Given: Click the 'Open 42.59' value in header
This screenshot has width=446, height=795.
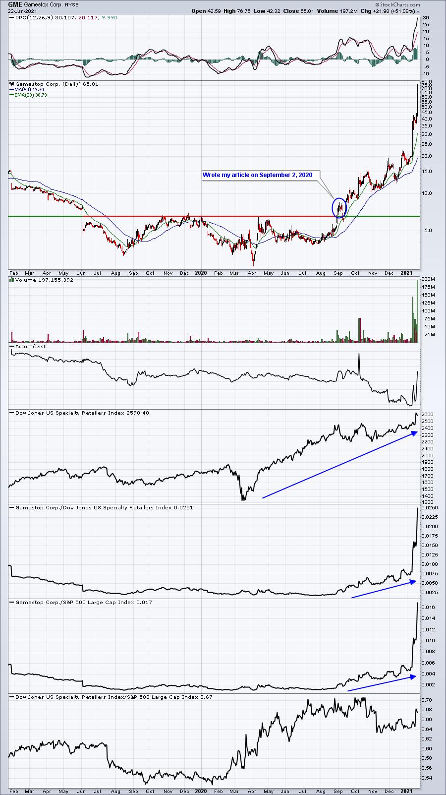Looking at the screenshot, I should tap(206, 11).
